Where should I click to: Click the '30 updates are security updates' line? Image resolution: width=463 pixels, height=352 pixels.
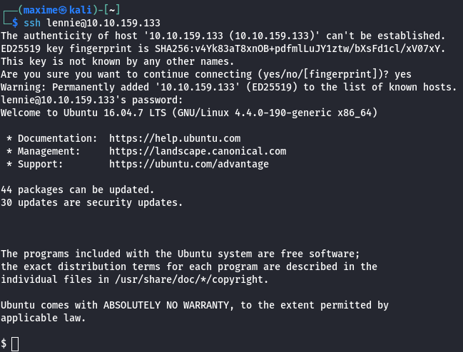point(92,202)
